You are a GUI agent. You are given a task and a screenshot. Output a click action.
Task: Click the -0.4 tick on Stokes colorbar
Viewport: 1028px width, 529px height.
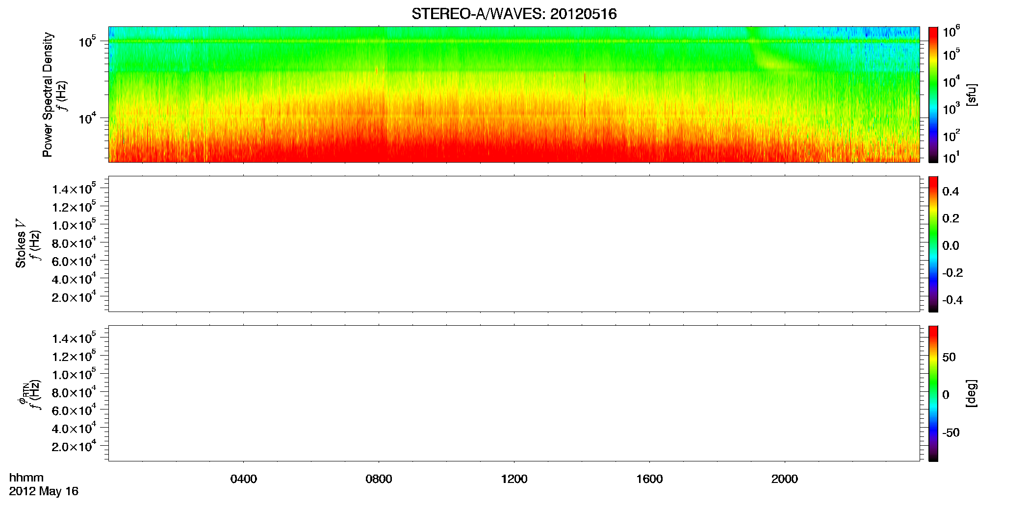click(952, 300)
